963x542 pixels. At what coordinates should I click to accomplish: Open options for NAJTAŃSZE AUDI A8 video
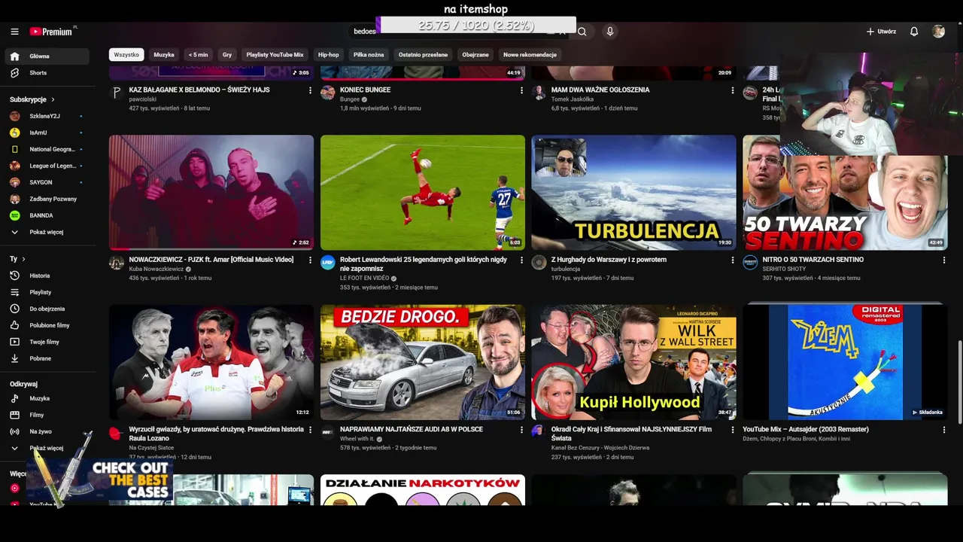521,430
